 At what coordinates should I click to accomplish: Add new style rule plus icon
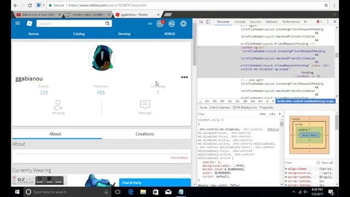[x=279, y=114]
